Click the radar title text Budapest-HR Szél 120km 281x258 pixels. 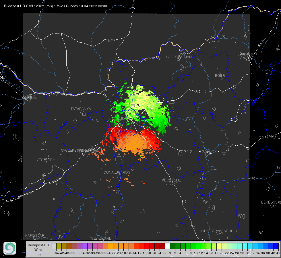(x=24, y=6)
